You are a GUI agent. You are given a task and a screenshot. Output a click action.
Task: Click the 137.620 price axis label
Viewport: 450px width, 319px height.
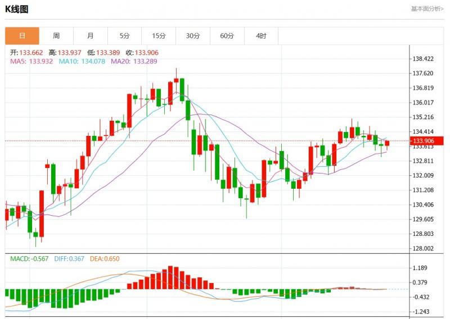coord(423,74)
